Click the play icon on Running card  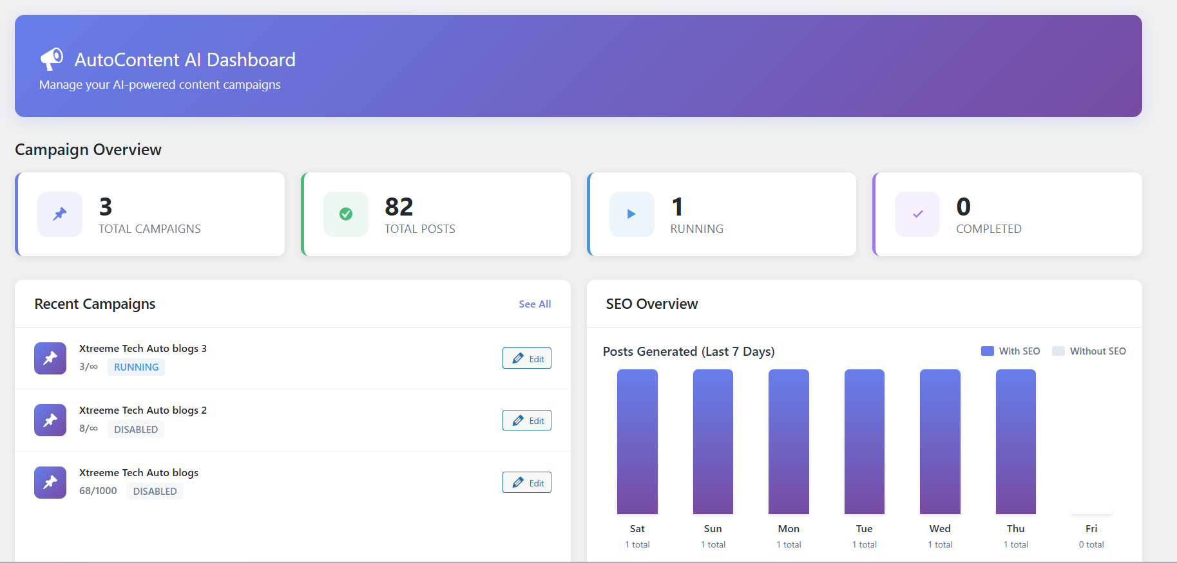point(632,214)
